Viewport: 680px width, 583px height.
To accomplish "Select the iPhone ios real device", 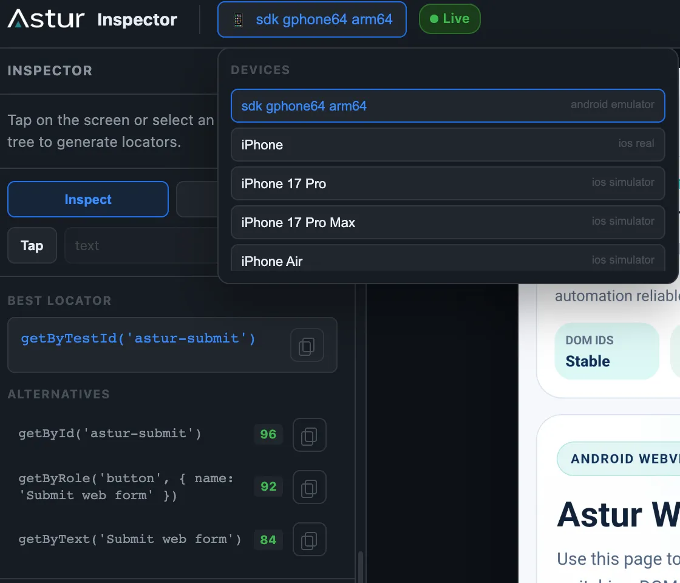I will click(x=447, y=145).
